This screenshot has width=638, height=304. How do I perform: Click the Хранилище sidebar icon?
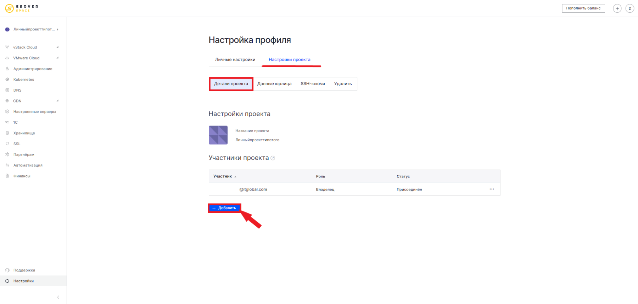click(7, 133)
